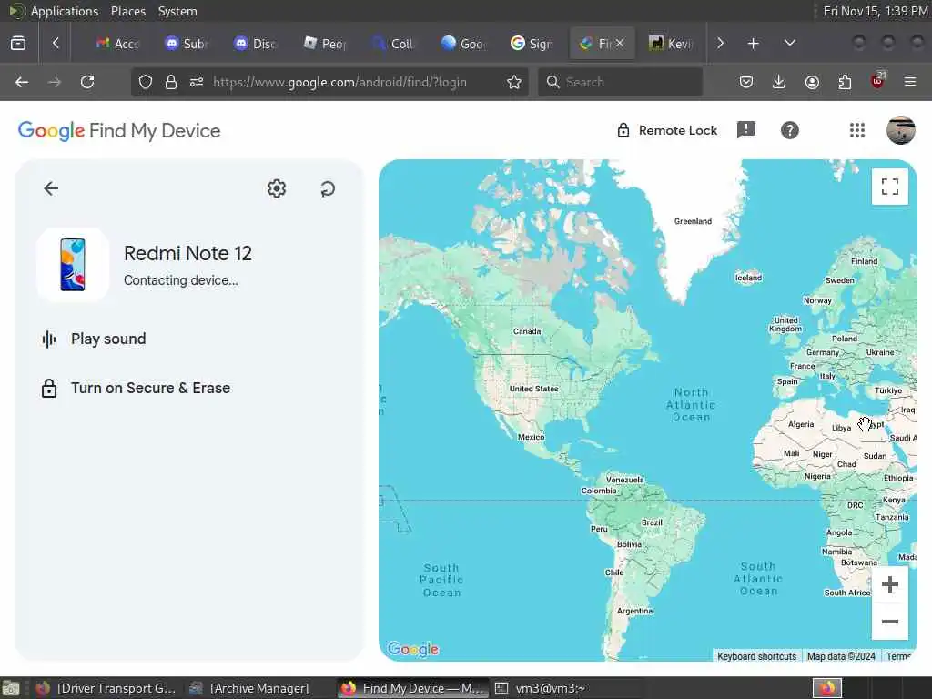This screenshot has height=699, width=932.
Task: Go back using the device panel arrow
Action: [51, 188]
